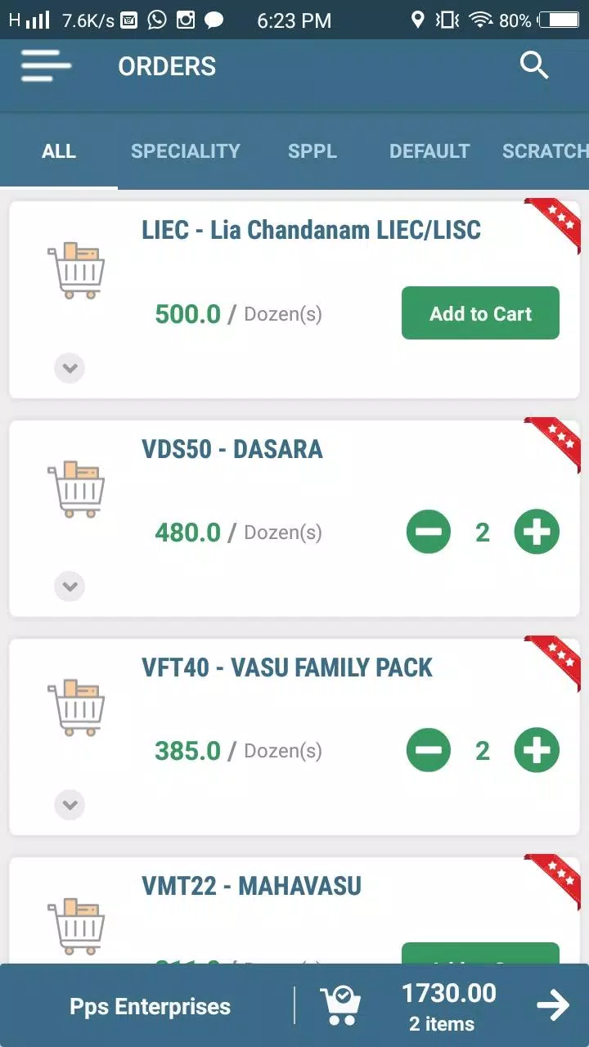Select the DEFAULT tab
589x1047 pixels.
(429, 151)
